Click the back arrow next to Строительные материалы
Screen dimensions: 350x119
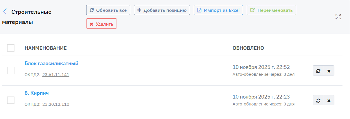[5, 12]
